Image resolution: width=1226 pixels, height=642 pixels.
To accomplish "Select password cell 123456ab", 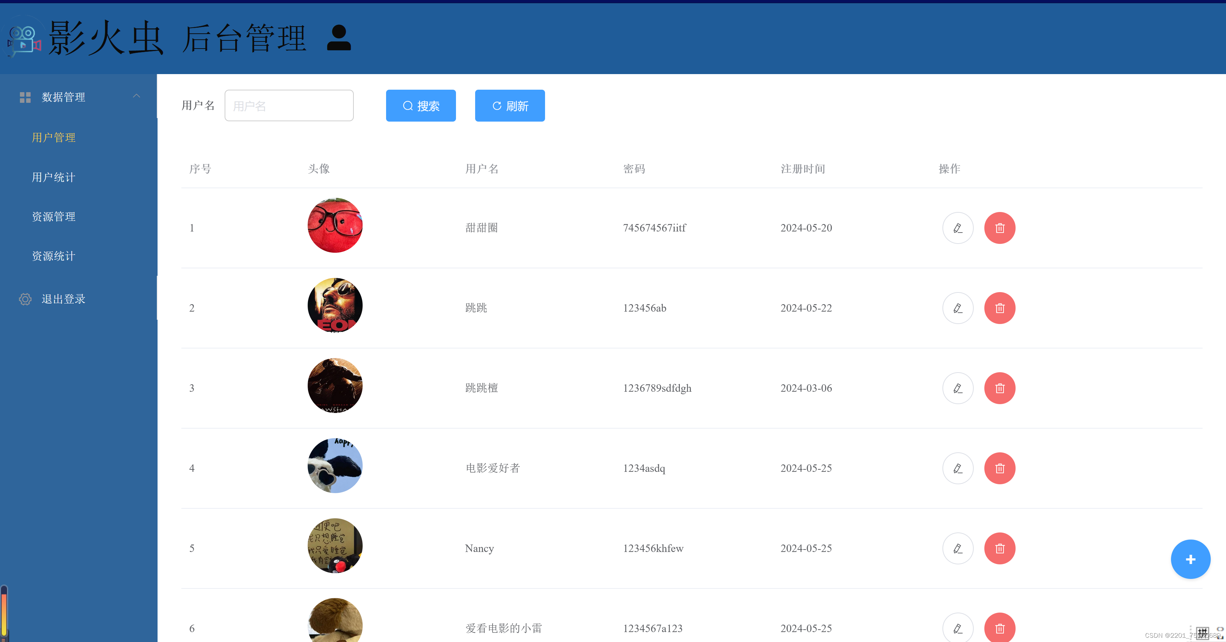I will 644,308.
